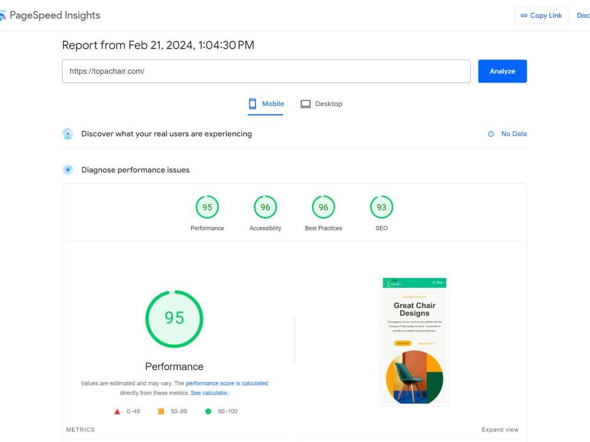Select the SEO 93 score gauge
This screenshot has height=442, width=590.
pyautogui.click(x=382, y=213)
